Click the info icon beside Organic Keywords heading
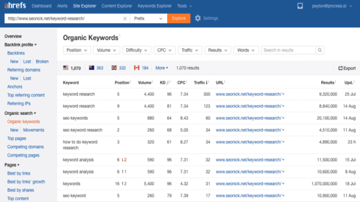360x202 pixels. [x=121, y=35]
